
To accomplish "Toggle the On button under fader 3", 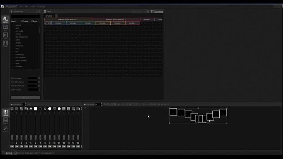I will coord(22,146).
